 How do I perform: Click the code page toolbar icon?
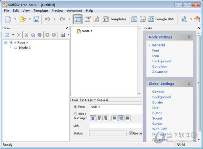tap(143, 19)
